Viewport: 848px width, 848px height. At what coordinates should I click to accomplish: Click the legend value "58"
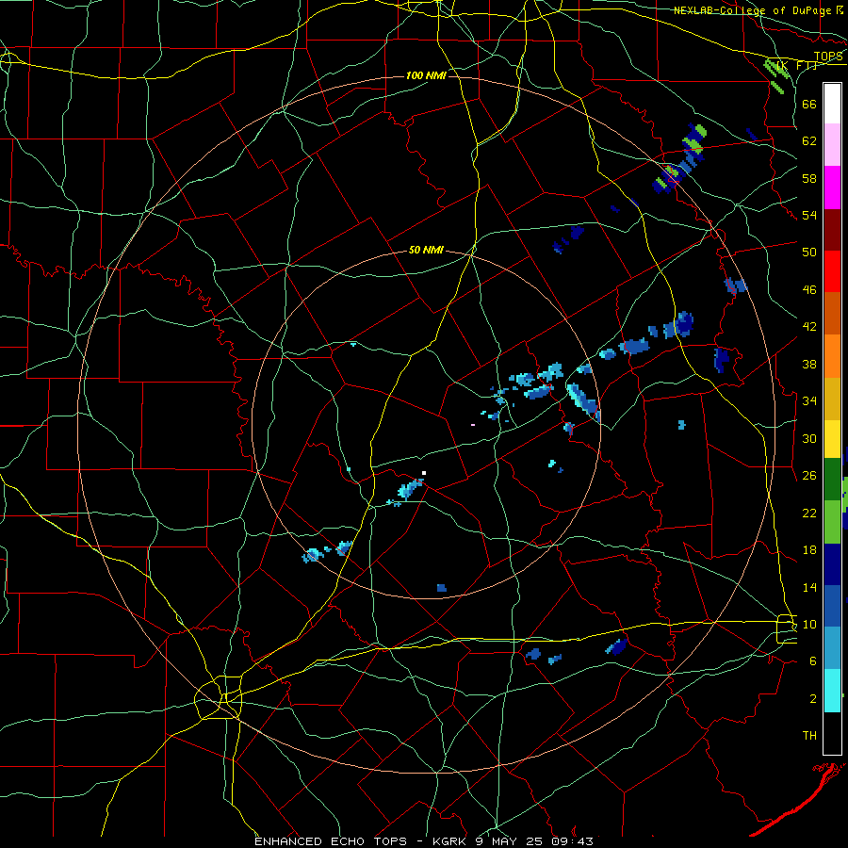(x=809, y=178)
